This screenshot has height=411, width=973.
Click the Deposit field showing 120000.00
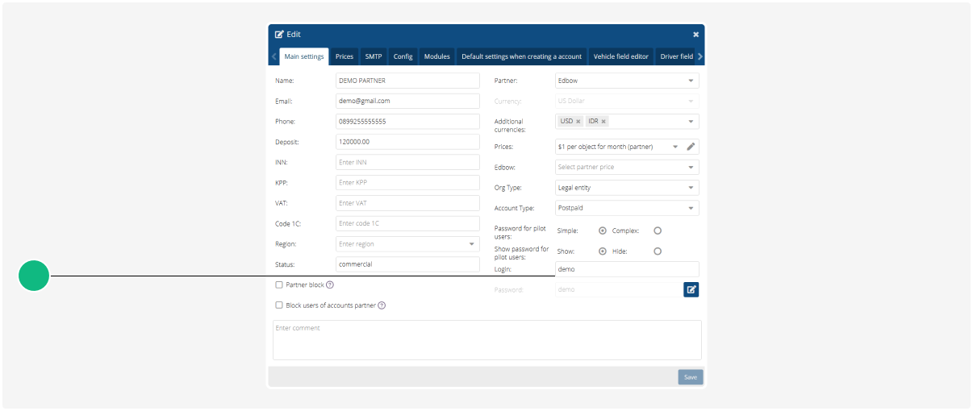(407, 142)
